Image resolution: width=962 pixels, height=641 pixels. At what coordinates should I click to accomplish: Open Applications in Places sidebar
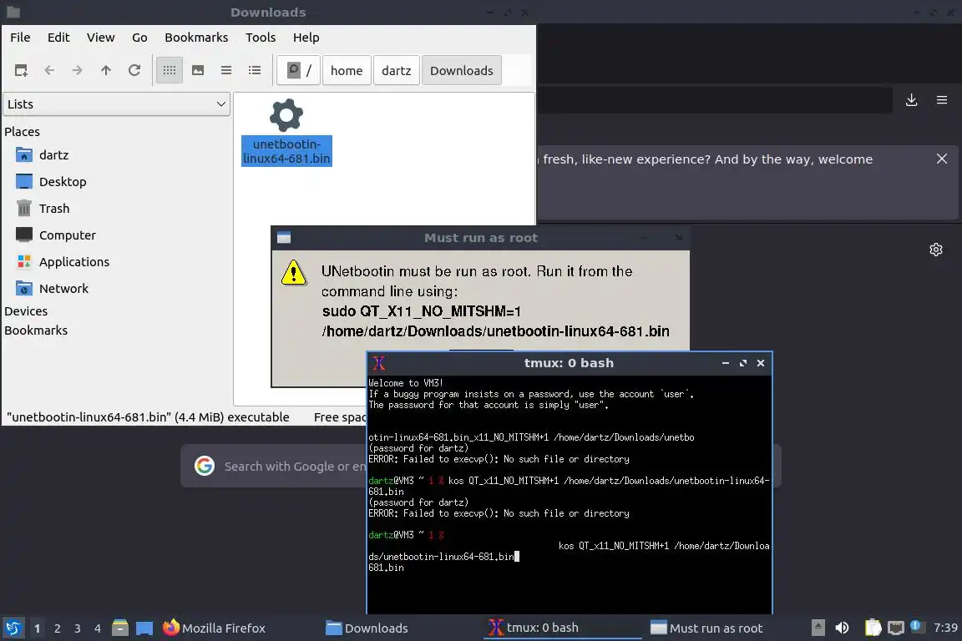[x=74, y=262]
